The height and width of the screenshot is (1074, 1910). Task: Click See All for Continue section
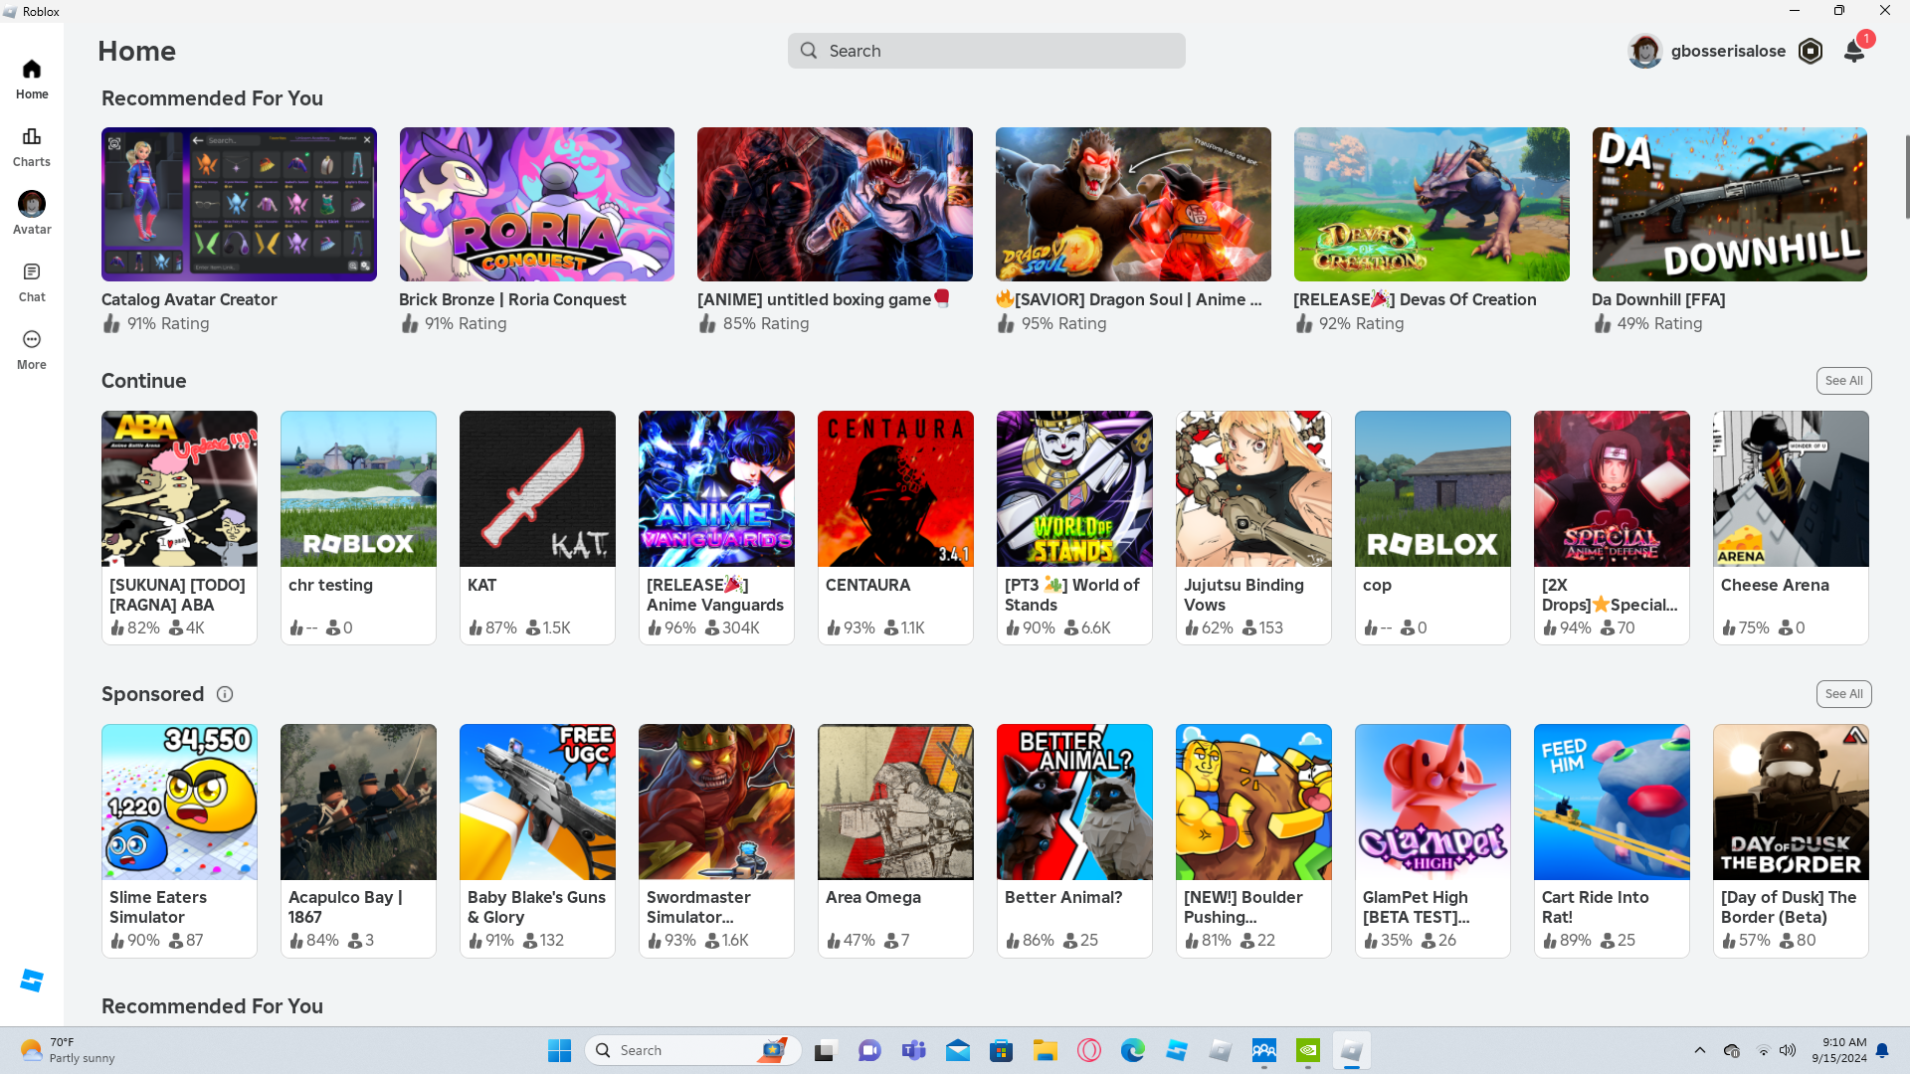tap(1843, 381)
